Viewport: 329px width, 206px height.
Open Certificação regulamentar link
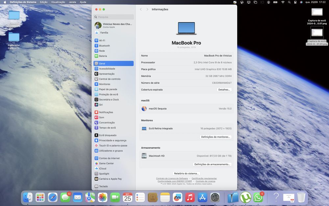[x=204, y=178]
